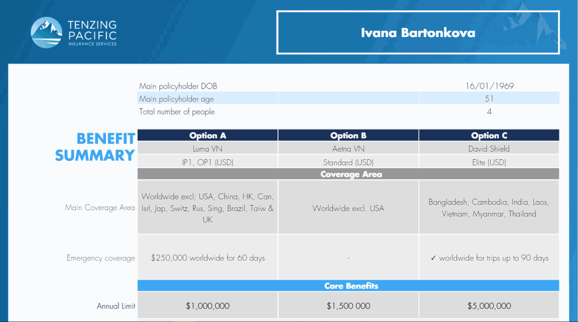Select the $5,000,000 annual limit cell

coord(489,306)
